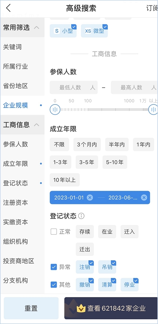Uncheck the 异常 status checkbox
The image size is (158, 324).
[x=54, y=267]
